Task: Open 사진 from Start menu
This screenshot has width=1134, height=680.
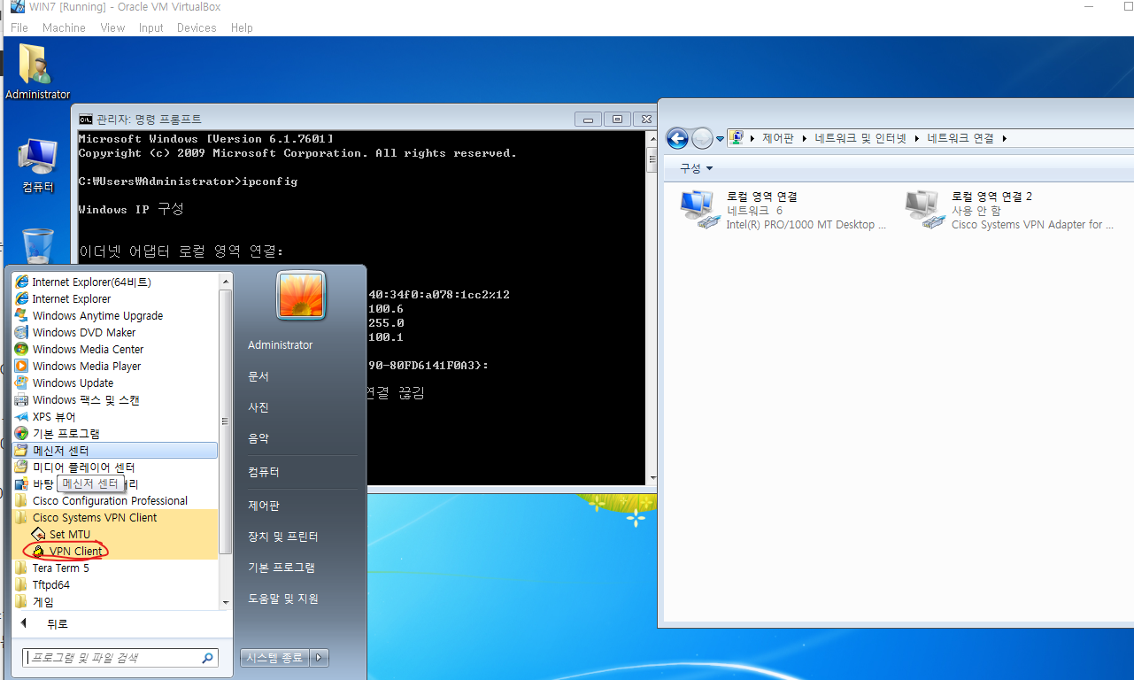Action: coord(258,407)
